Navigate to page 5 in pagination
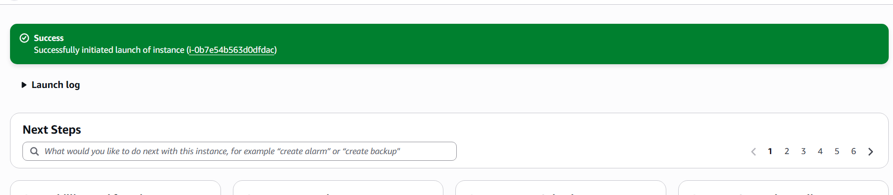The image size is (893, 195). coord(837,151)
